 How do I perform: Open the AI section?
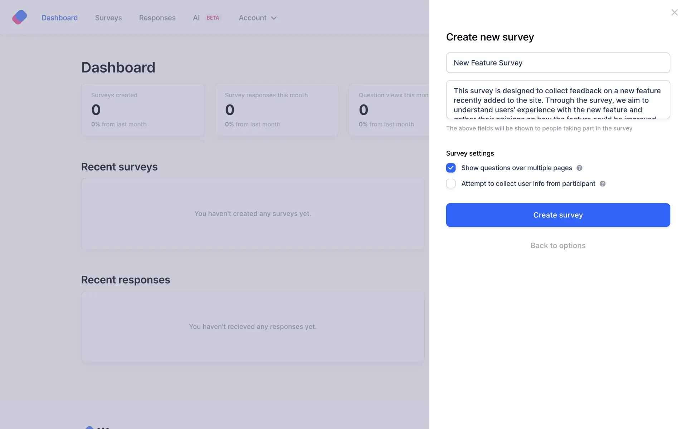(x=196, y=18)
